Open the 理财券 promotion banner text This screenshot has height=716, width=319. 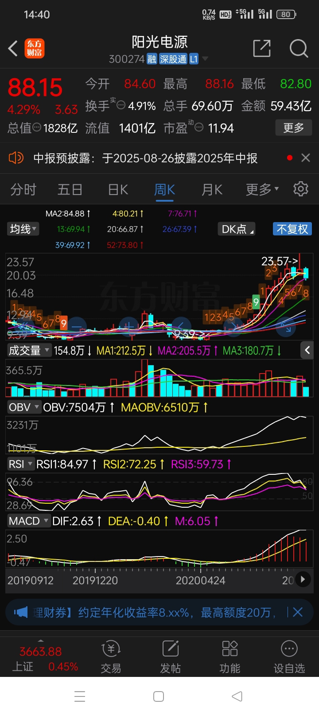click(155, 613)
